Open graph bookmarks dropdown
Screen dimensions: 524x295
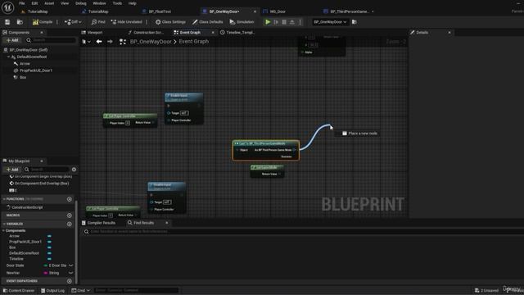point(86,42)
